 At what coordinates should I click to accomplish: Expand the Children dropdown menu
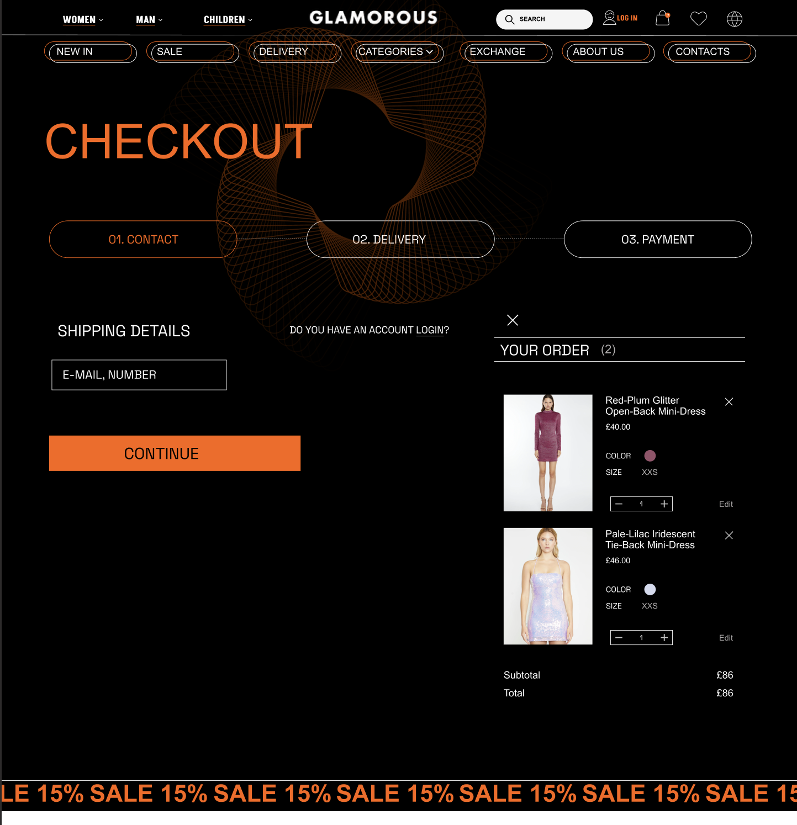coord(228,20)
